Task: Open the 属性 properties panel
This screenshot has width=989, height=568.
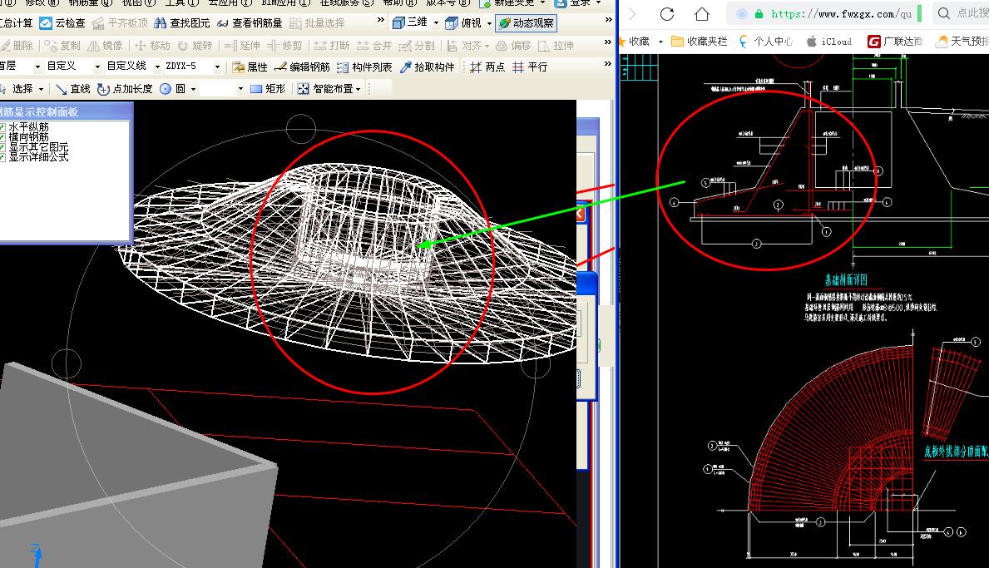Action: coord(250,67)
